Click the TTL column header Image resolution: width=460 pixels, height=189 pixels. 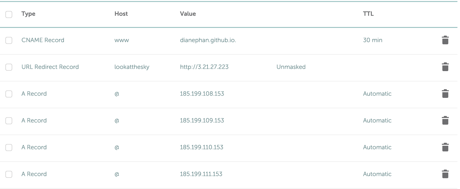click(368, 14)
